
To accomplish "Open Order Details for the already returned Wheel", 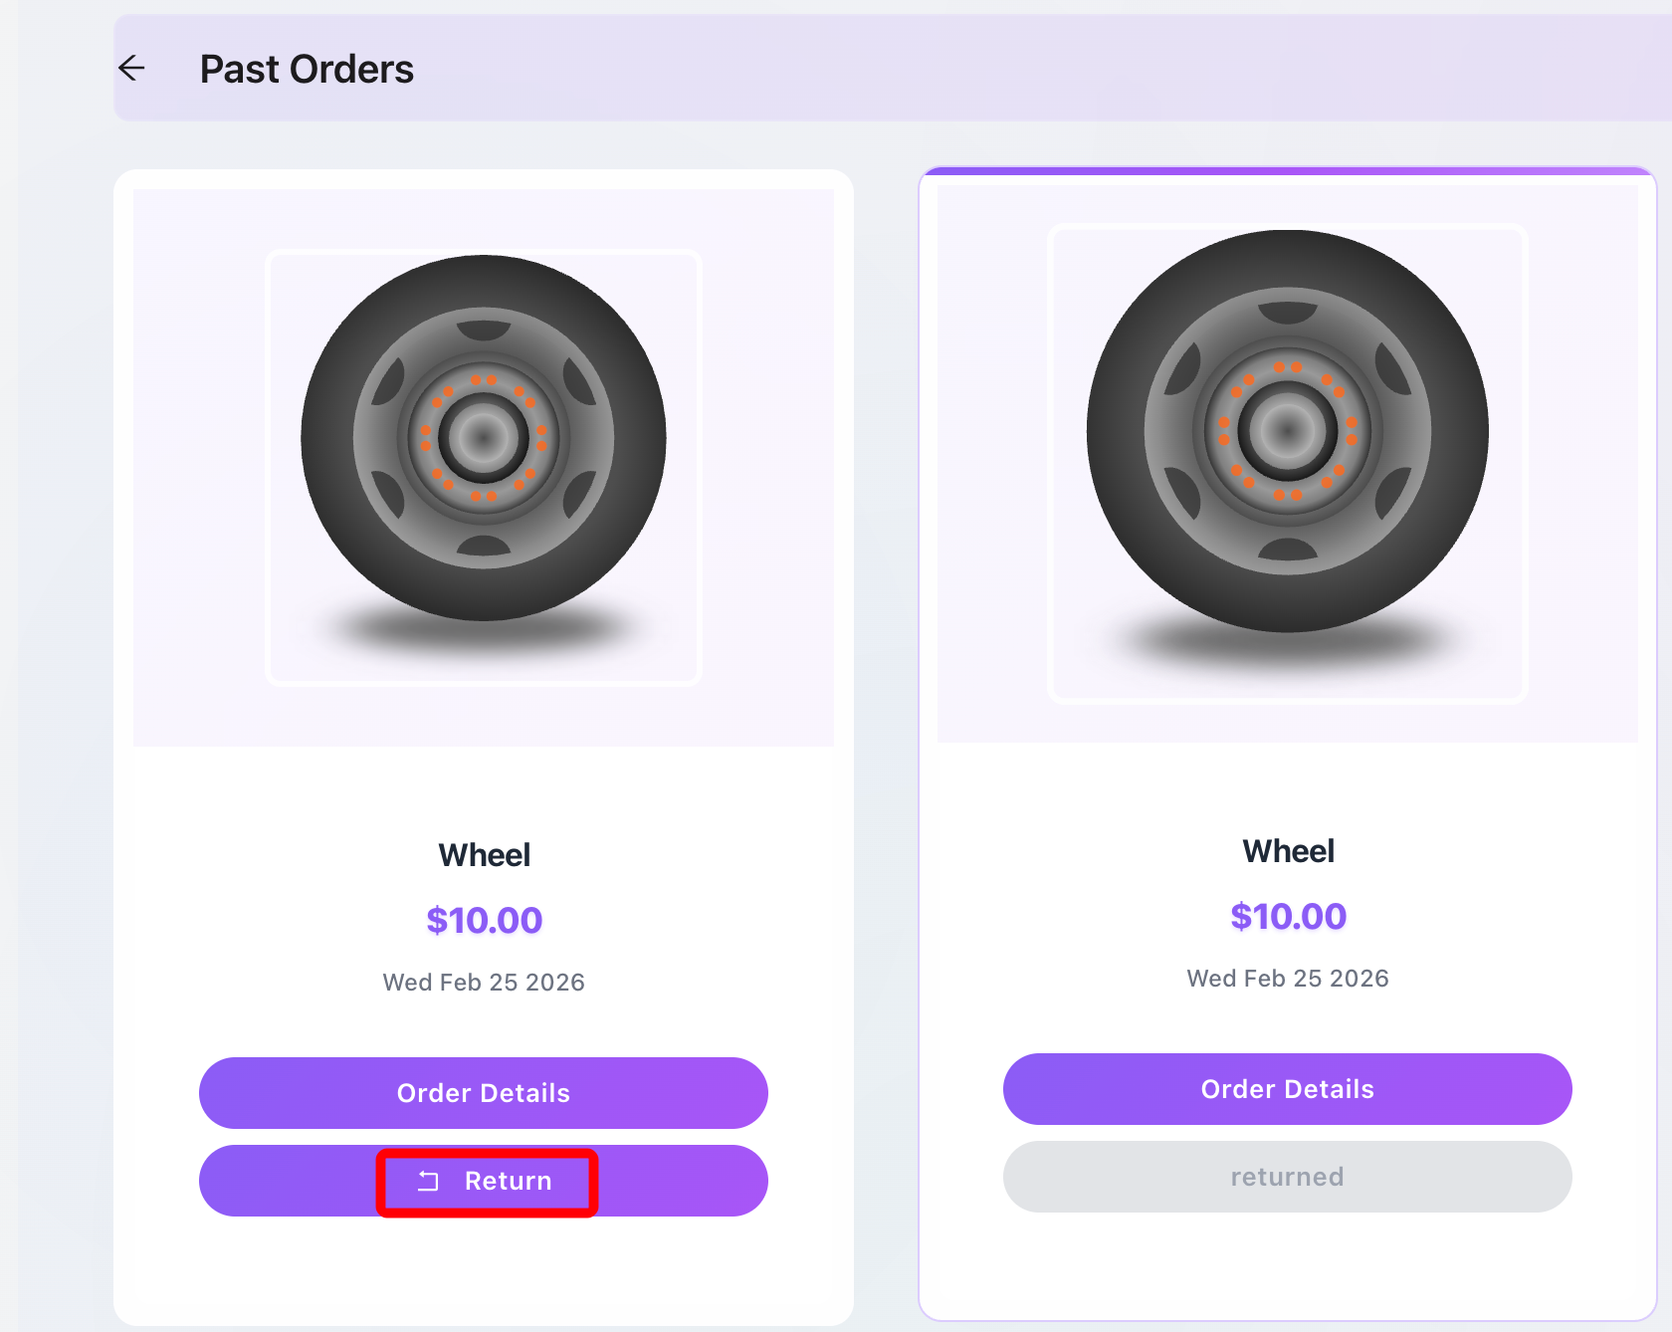I will [1287, 1089].
